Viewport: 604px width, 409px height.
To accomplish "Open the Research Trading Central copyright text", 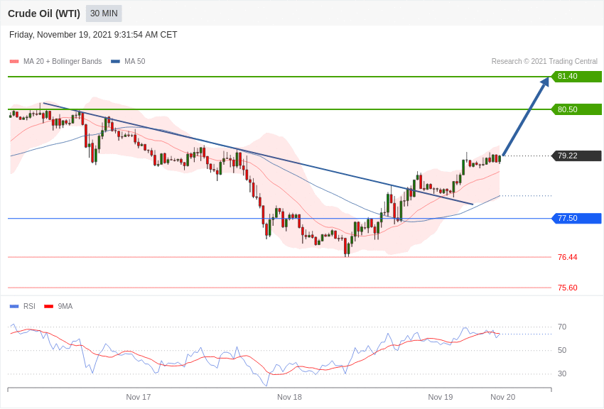I will [544, 62].
